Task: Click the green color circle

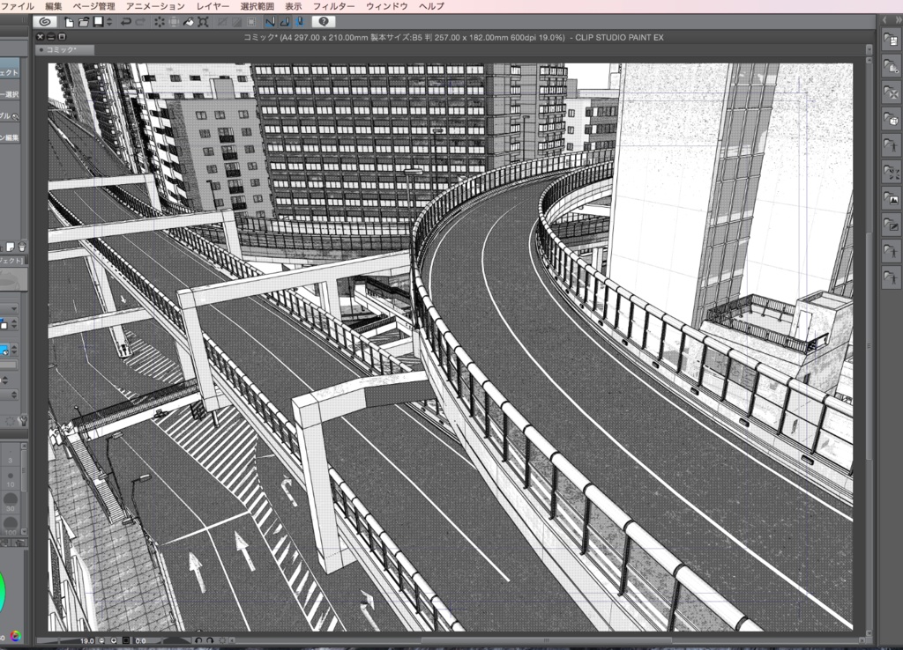Action: point(3,593)
